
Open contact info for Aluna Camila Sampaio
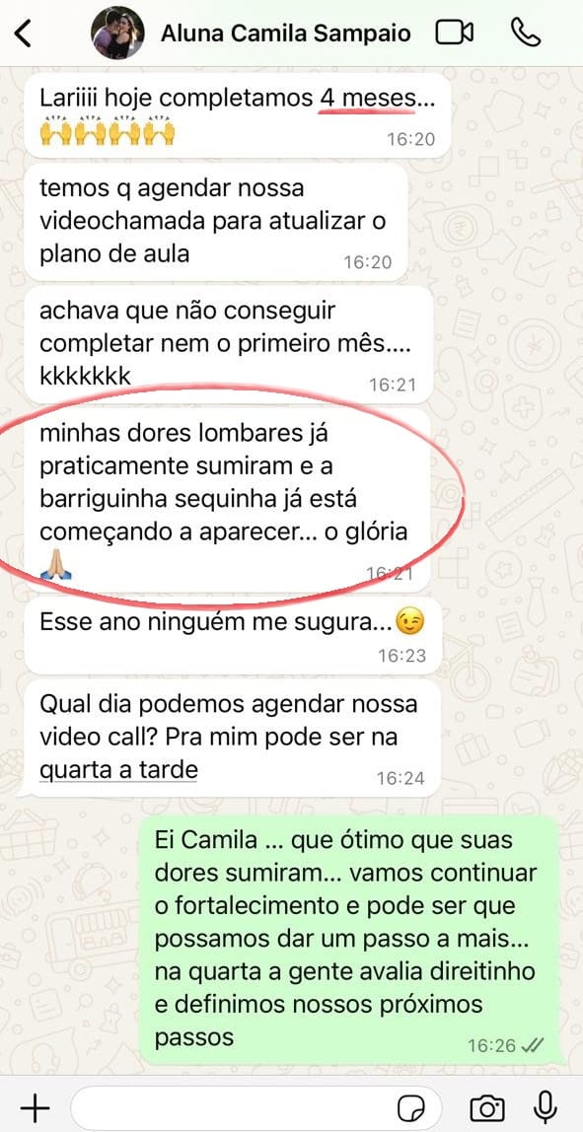click(x=285, y=34)
